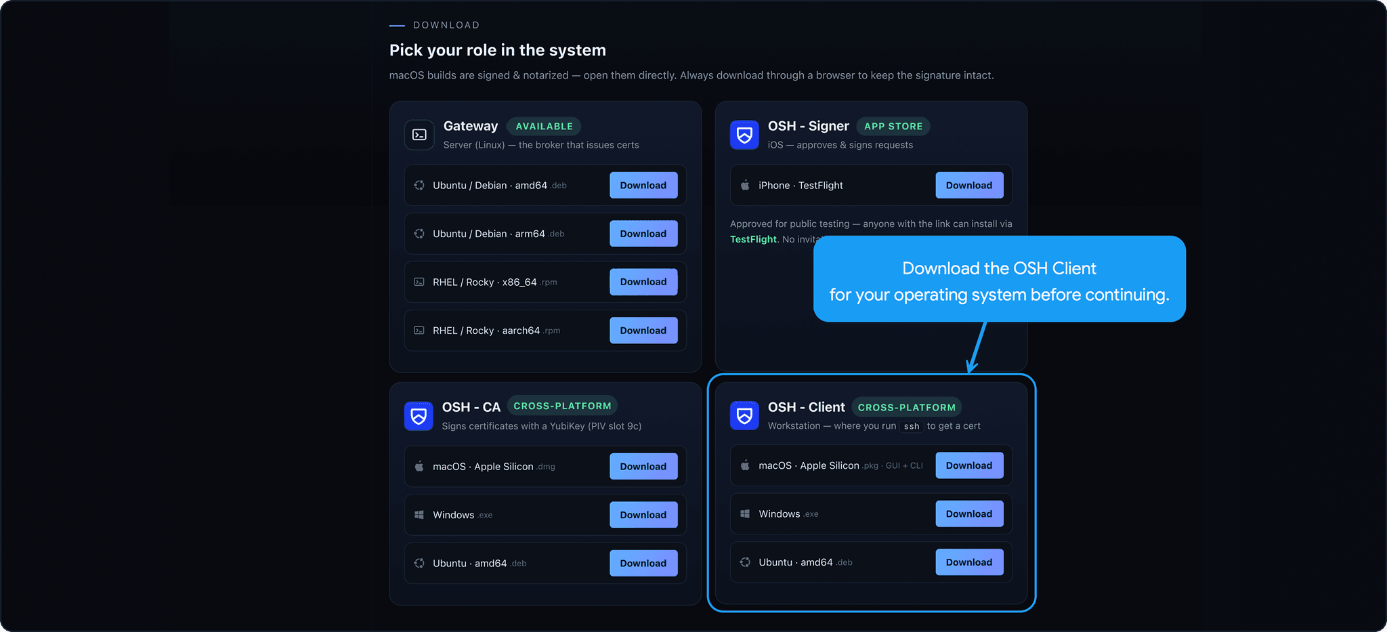Screen dimensions: 1387x632
Task: Download OSH - CA Windows .exe
Action: (643, 515)
